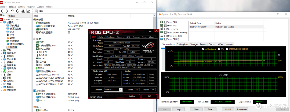Open the 工具(T) menu
290x112 pixels.
(40, 7)
